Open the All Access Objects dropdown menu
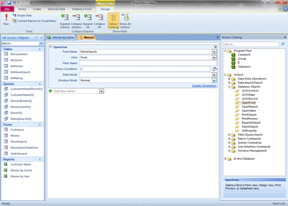Image resolution: width=288 pixels, height=206 pixels. click(x=37, y=38)
